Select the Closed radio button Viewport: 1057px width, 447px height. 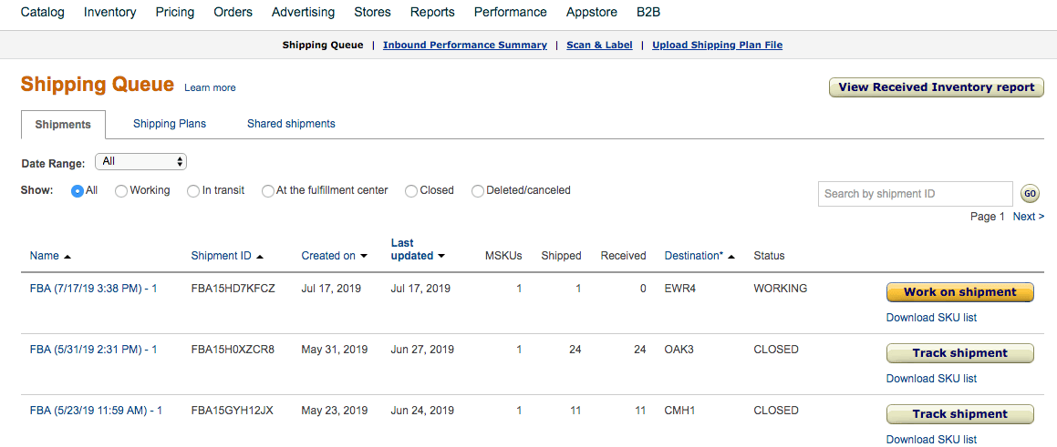[411, 190]
